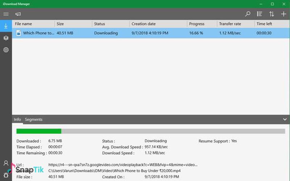The image size is (290, 181).
Task: Click the 16.66 % progress cell
Action: (196, 33)
